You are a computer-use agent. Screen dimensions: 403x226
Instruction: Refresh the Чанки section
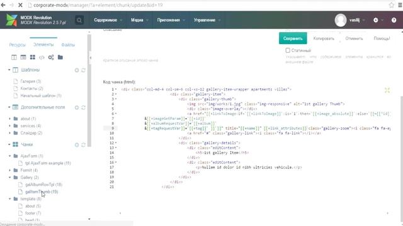click(x=83, y=145)
